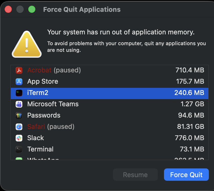Select the Microsoft Teams entry using 1.27 GB
Screen dimensions: 214x191
pyautogui.click(x=103, y=104)
